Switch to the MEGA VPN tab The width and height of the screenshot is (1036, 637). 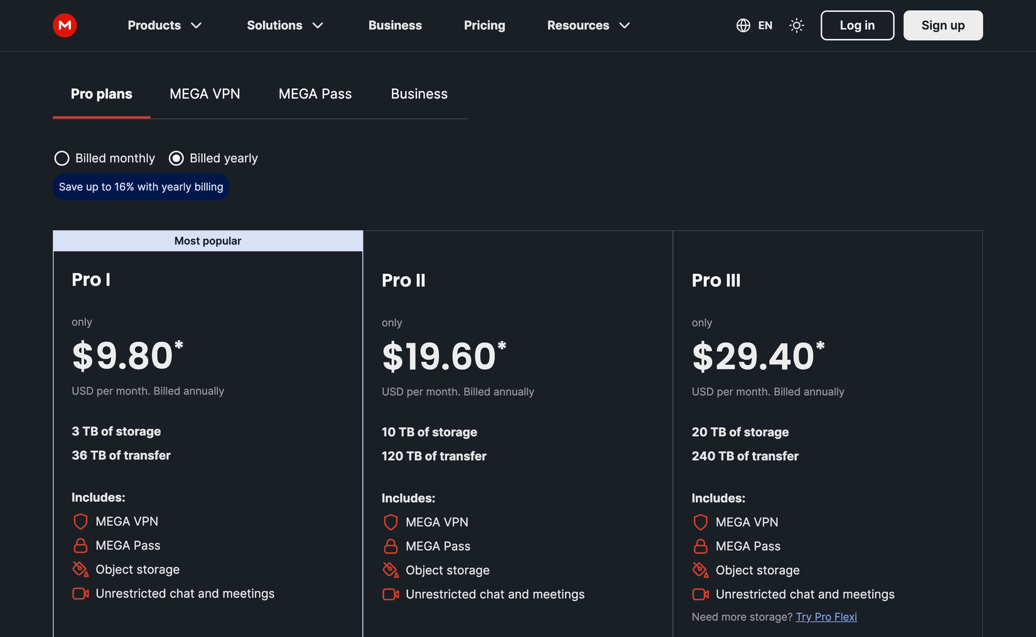[205, 94]
